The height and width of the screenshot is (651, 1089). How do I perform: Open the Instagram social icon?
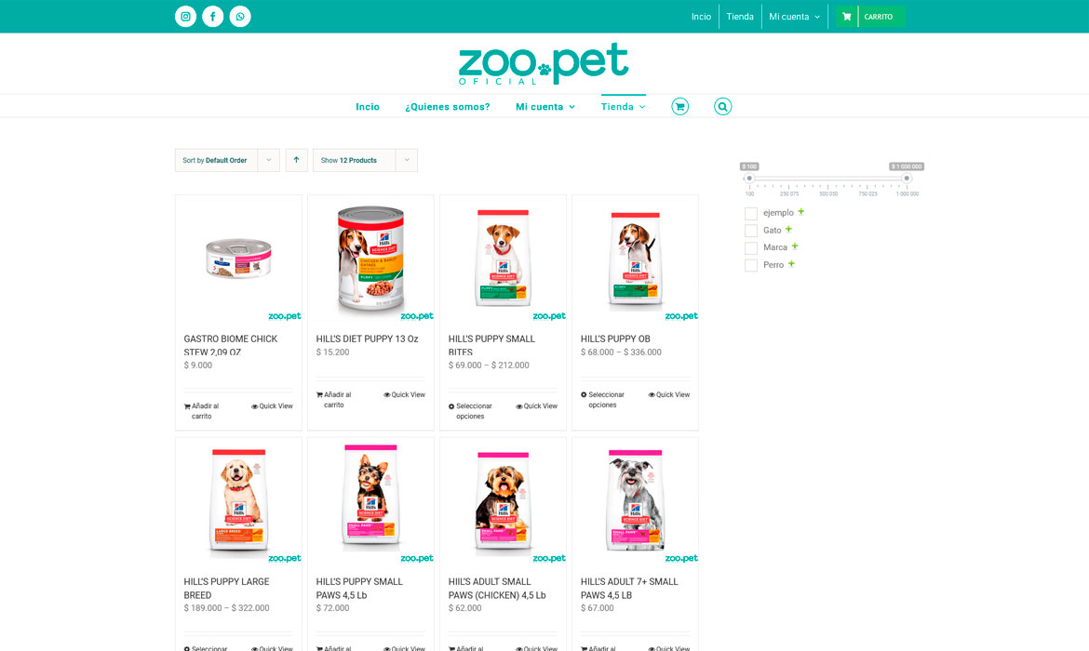185,17
